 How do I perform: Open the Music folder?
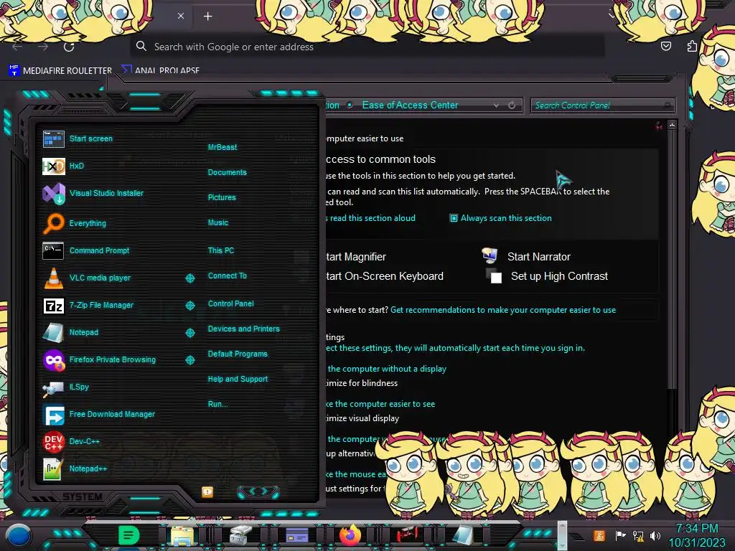pos(218,223)
